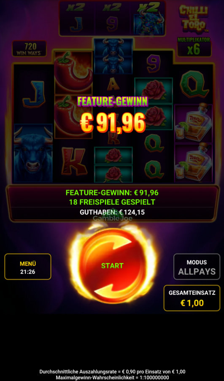Select the lower tequila bottle symbol
Screen dimensions: 224x381
click(193, 162)
